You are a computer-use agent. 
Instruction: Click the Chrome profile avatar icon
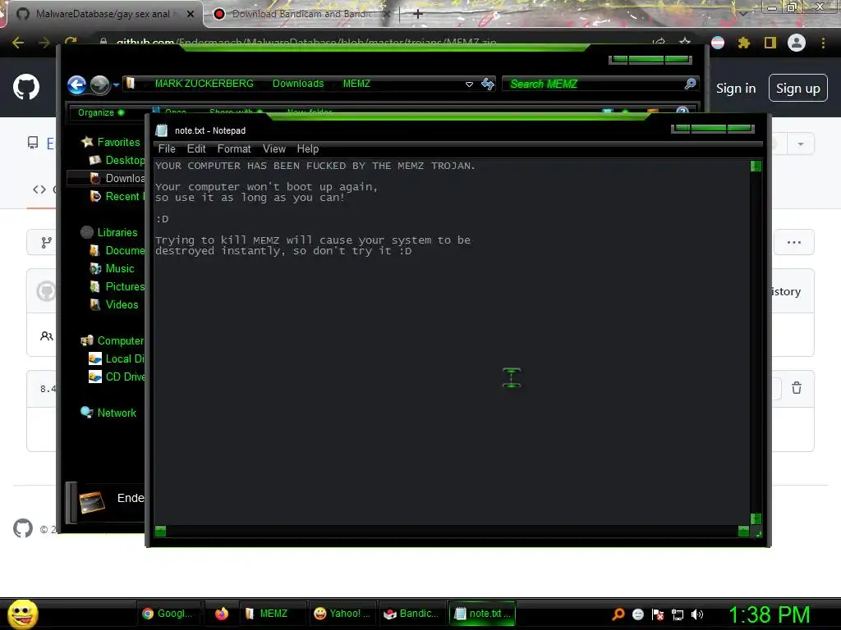(x=797, y=43)
